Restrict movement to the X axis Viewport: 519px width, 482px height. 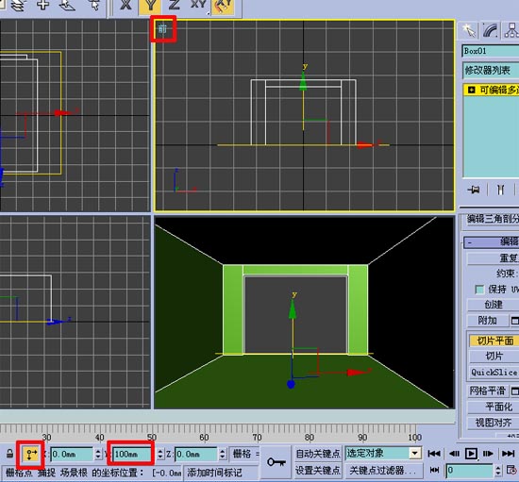pos(126,6)
